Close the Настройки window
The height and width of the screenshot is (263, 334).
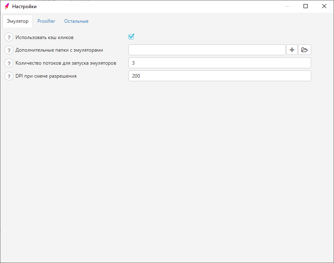point(324,6)
